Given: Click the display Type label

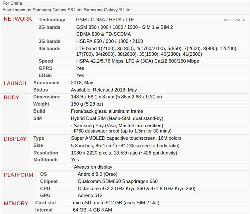Looking at the screenshot, I should pos(39,138).
